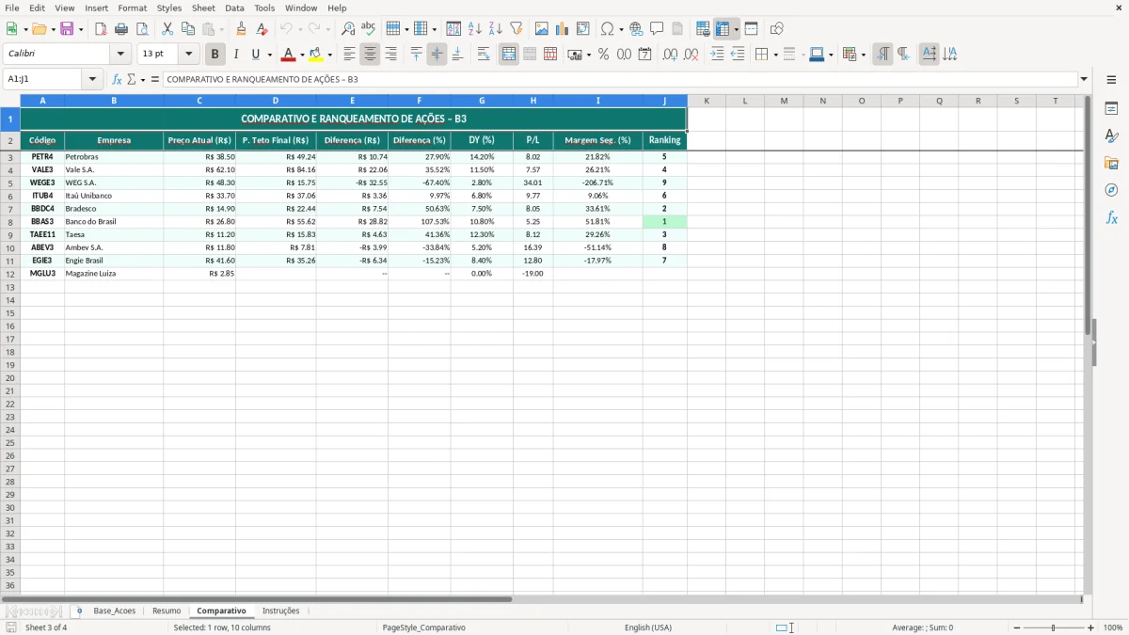
Task: Open the Styles menu
Action: [x=169, y=8]
